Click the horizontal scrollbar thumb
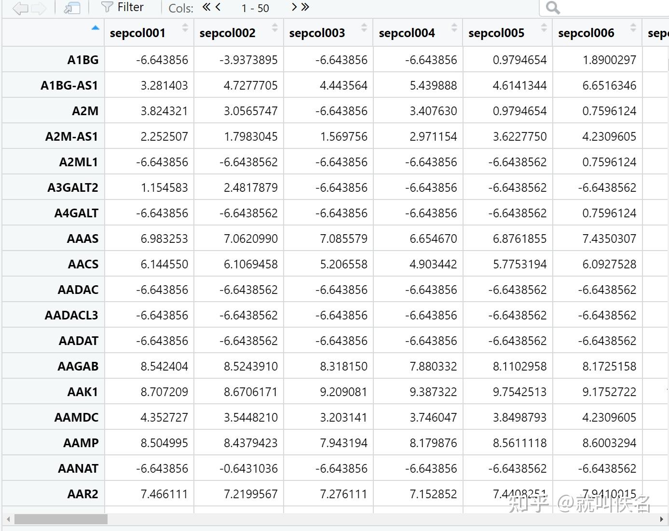This screenshot has height=531, width=669. 61,519
